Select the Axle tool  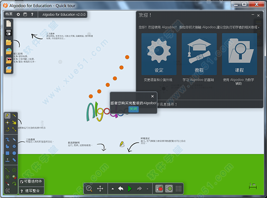pos(7,177)
